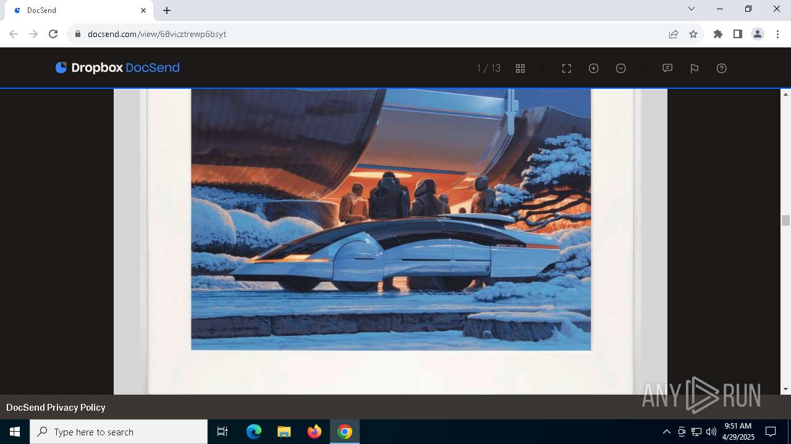Open the clock showing 9:51 AM
Viewport: 791px width, 444px height.
coord(738,432)
